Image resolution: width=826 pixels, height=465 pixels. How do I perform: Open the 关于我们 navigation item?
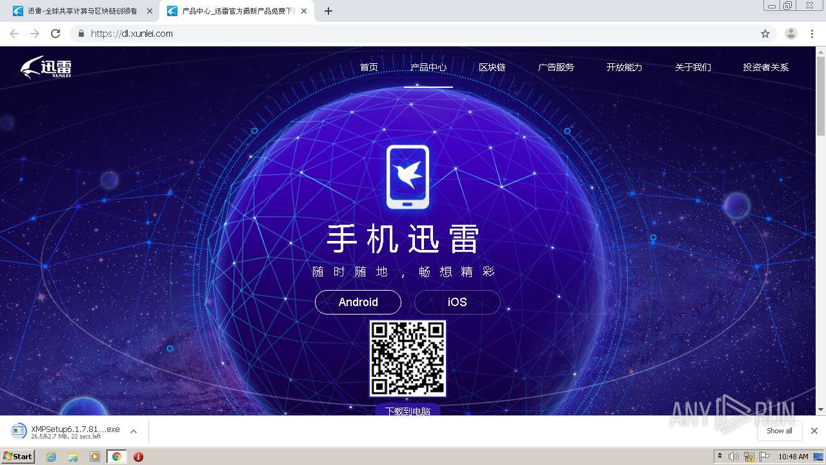click(692, 67)
